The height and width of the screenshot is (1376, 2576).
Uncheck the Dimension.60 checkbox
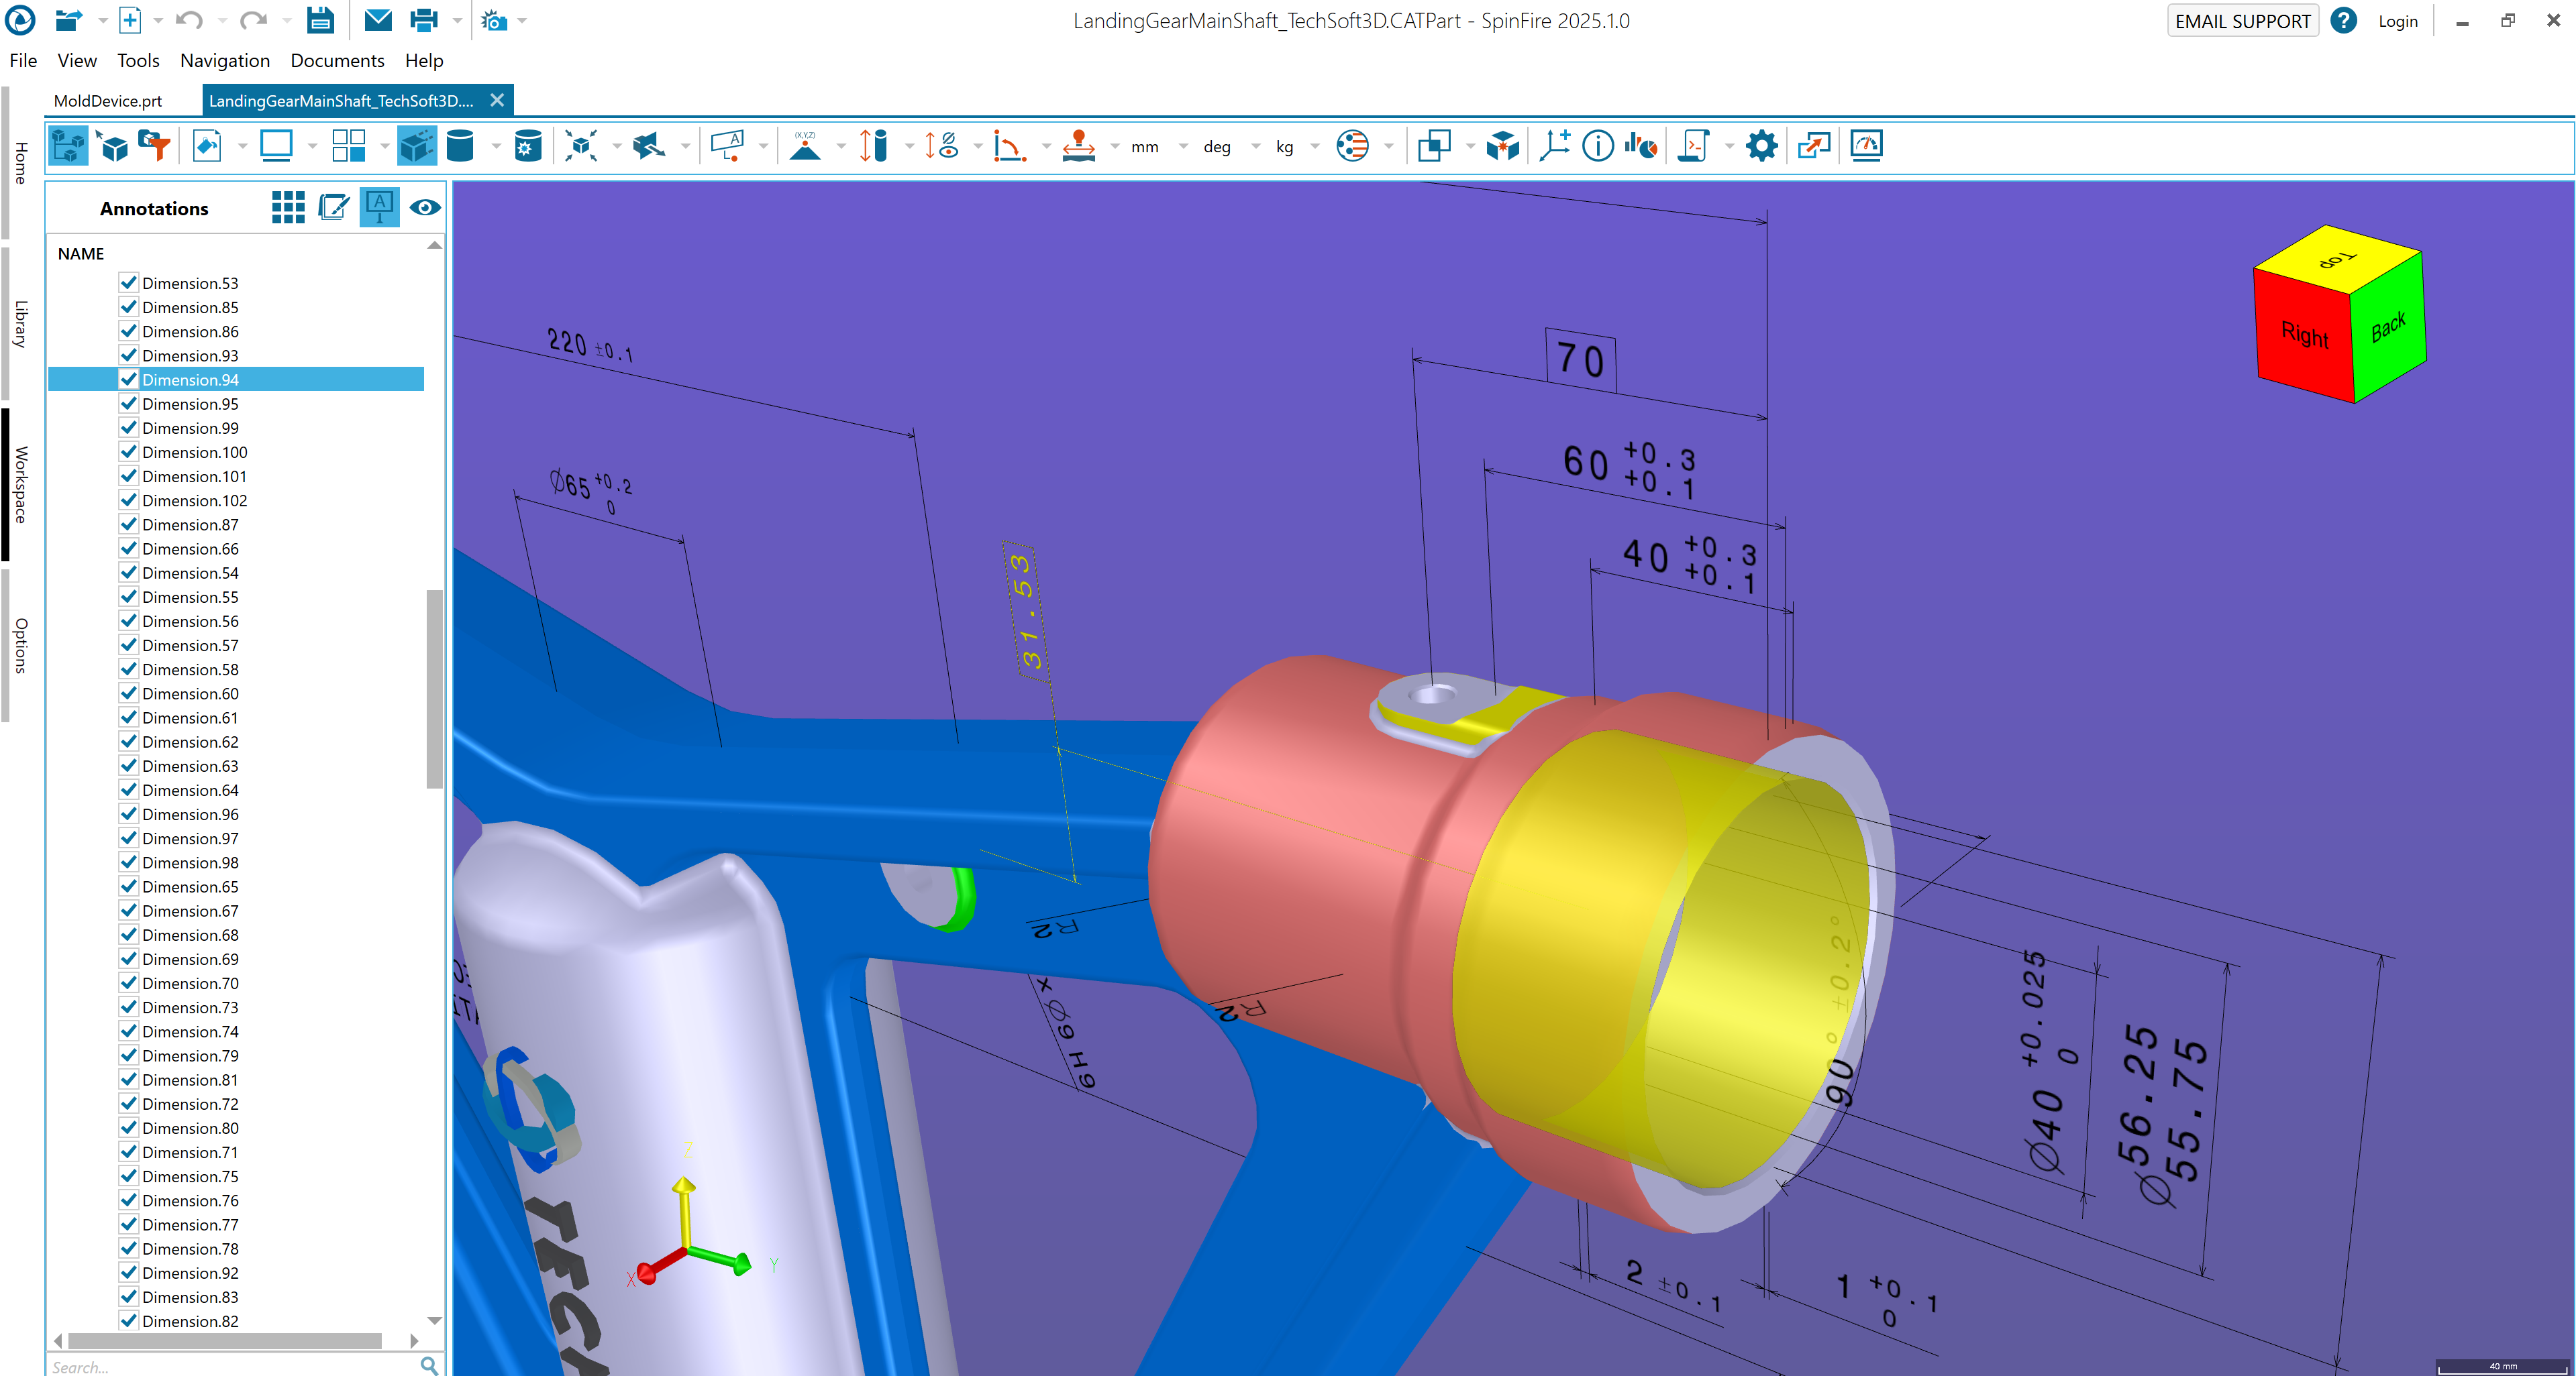point(128,693)
